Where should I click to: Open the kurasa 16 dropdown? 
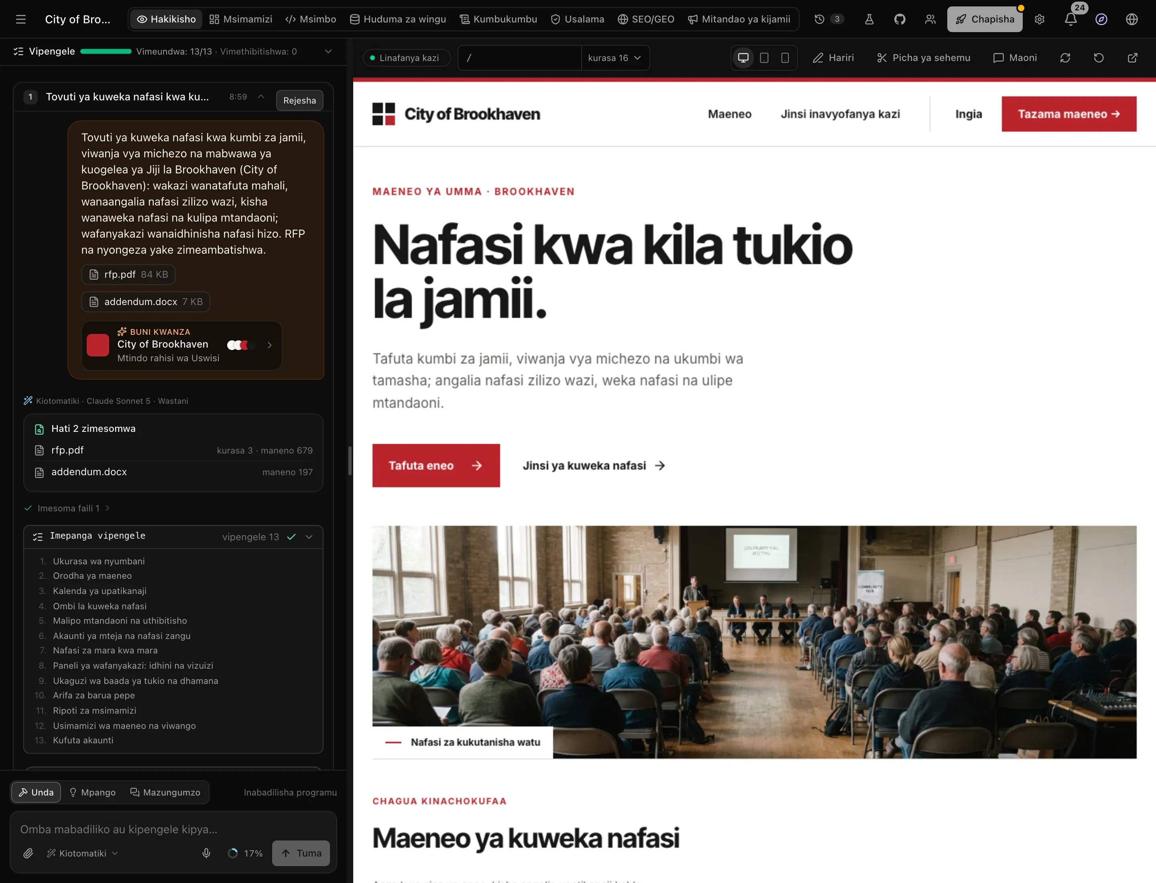point(614,58)
